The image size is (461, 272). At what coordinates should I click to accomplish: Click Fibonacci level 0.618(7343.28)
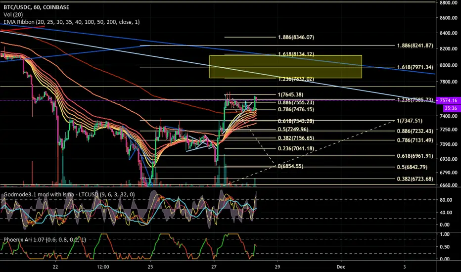coord(296,121)
